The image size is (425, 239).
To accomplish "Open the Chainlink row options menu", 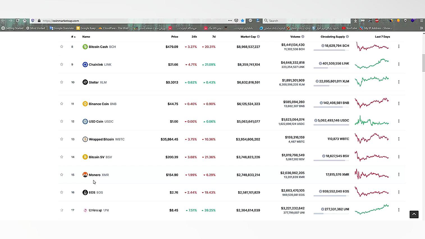I will 399,64.
